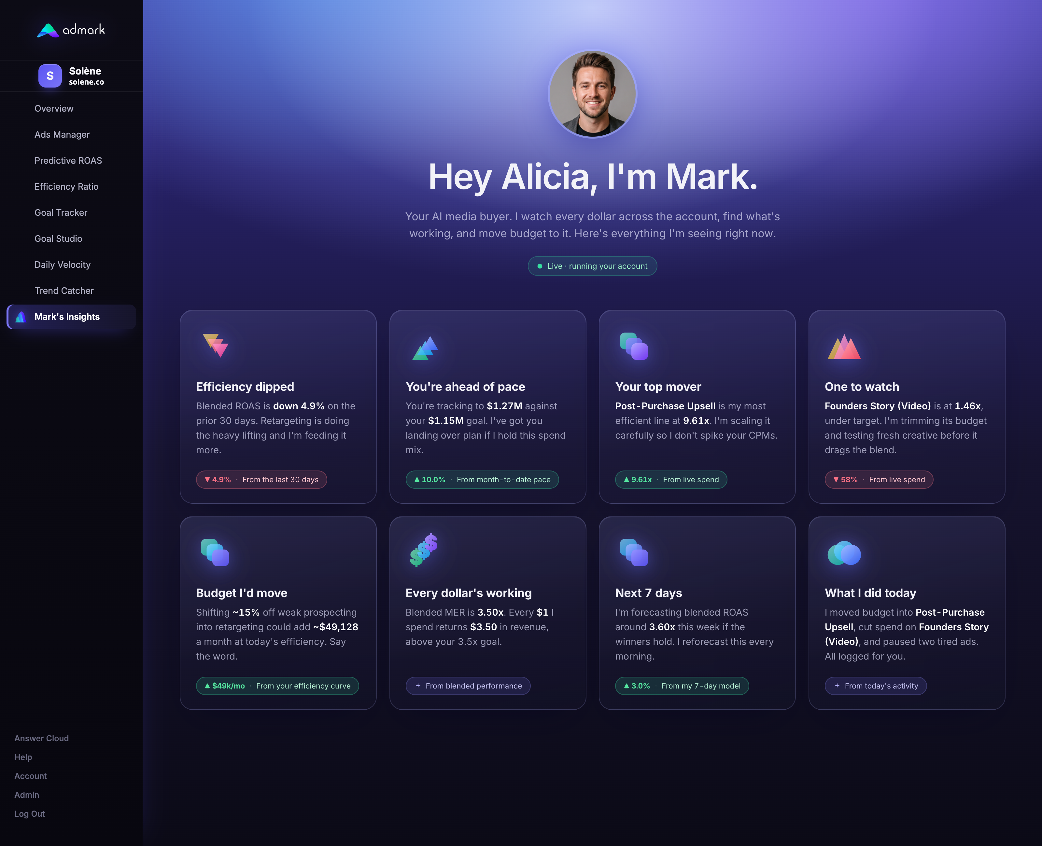1042x846 pixels.
Task: Click the solene.co domain text
Action: pyautogui.click(x=86, y=82)
